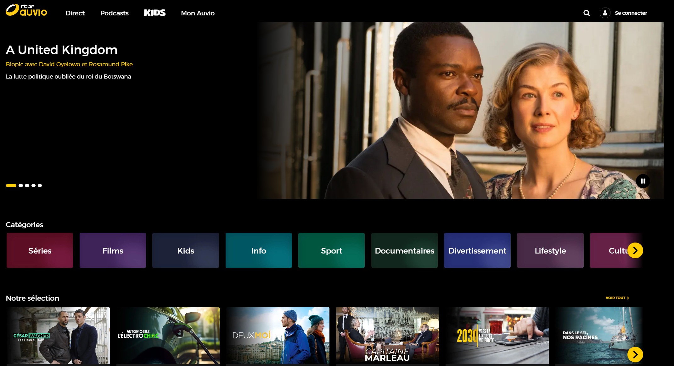This screenshot has height=366, width=674.
Task: Click the Podcasts menu item
Action: (114, 13)
